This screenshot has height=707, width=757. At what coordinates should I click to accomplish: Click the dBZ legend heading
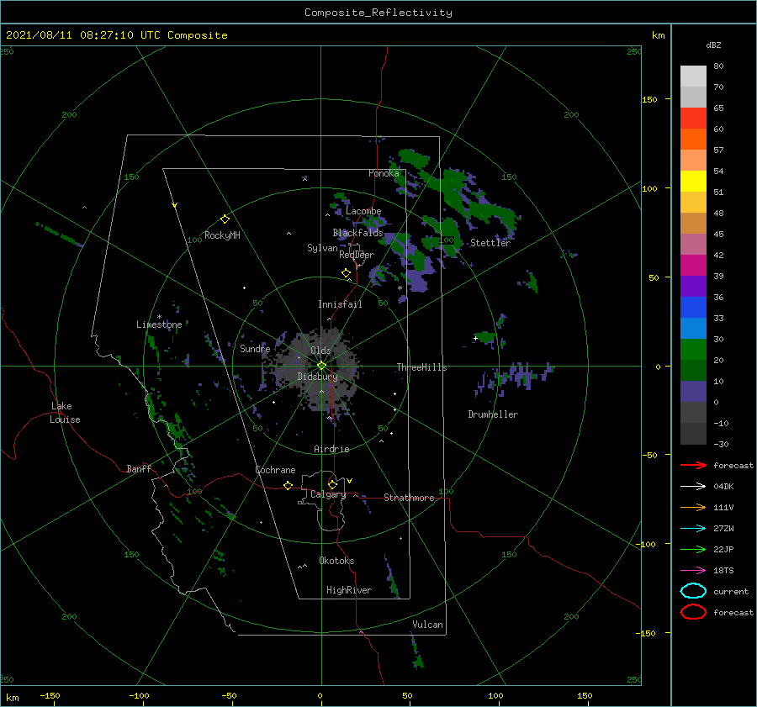pyautogui.click(x=713, y=45)
